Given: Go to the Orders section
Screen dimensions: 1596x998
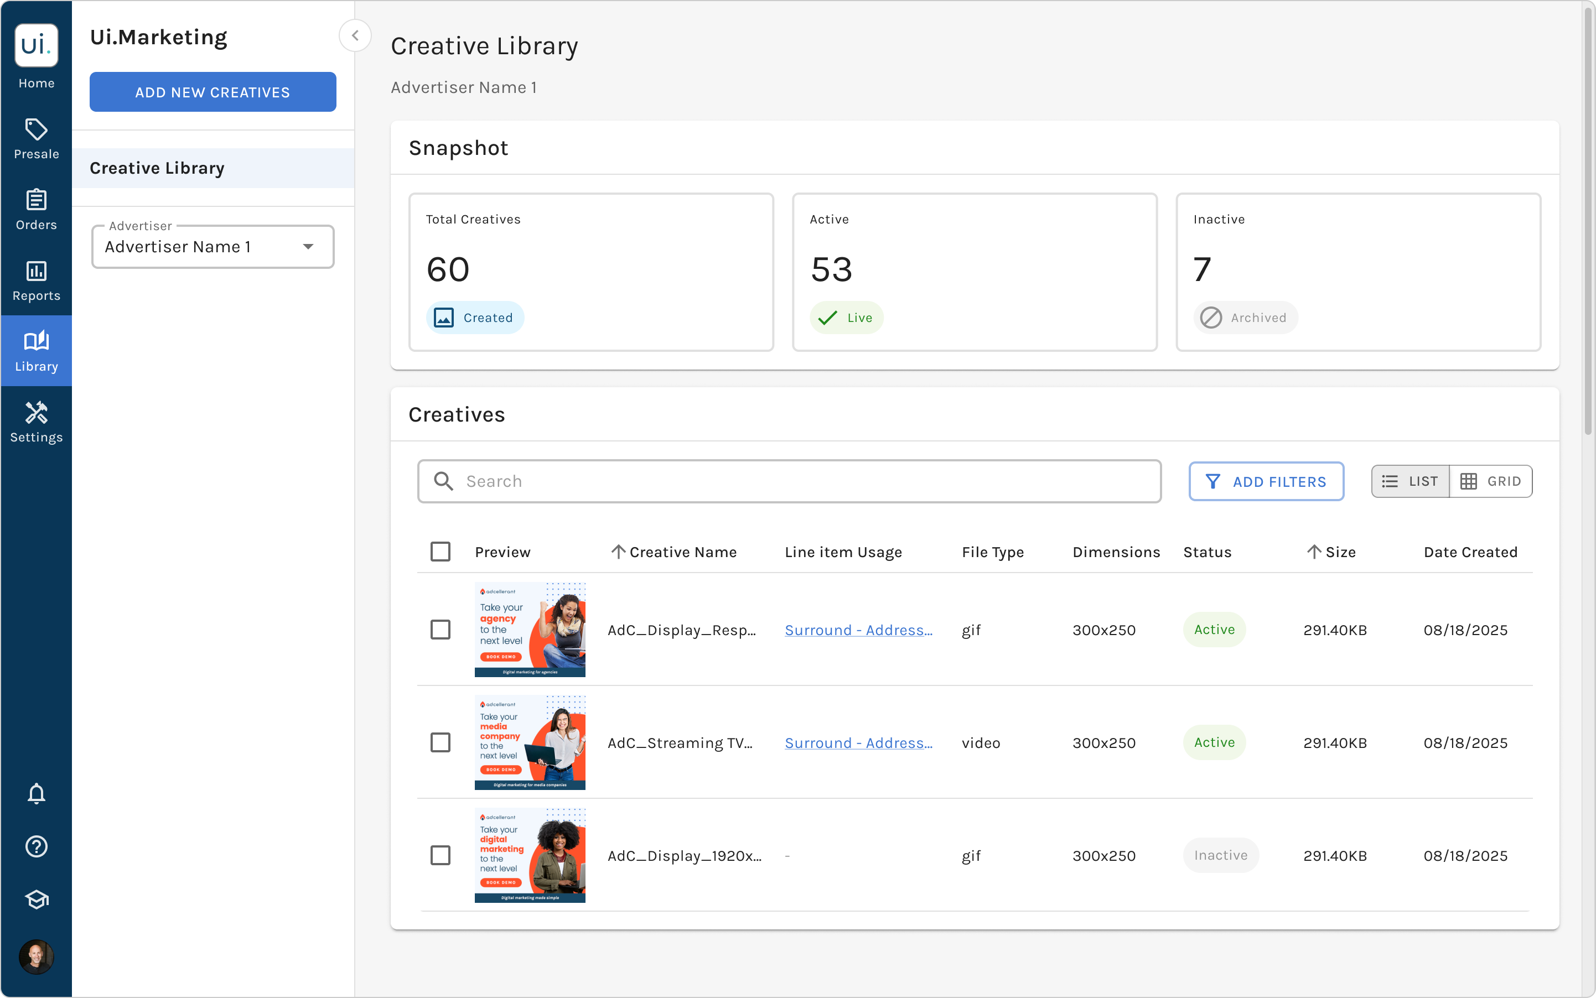Looking at the screenshot, I should click(37, 210).
